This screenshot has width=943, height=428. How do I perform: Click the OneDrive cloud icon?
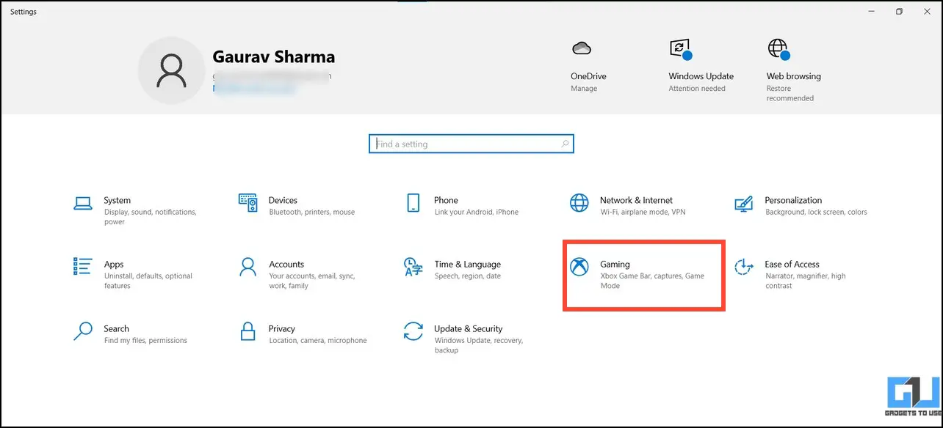click(582, 48)
